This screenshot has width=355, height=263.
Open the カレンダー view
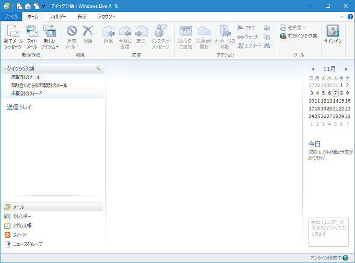click(x=18, y=217)
